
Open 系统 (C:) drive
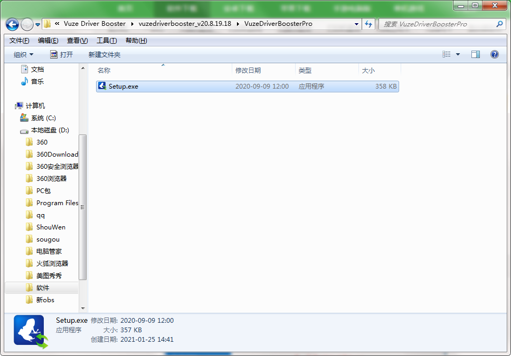coord(43,118)
